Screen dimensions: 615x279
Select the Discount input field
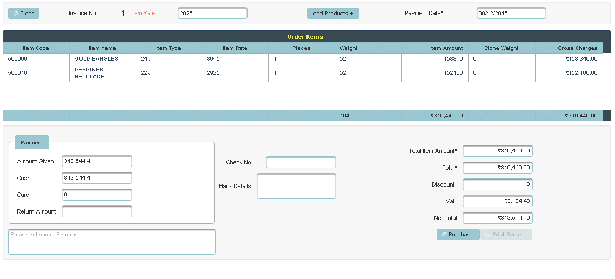[x=497, y=184]
